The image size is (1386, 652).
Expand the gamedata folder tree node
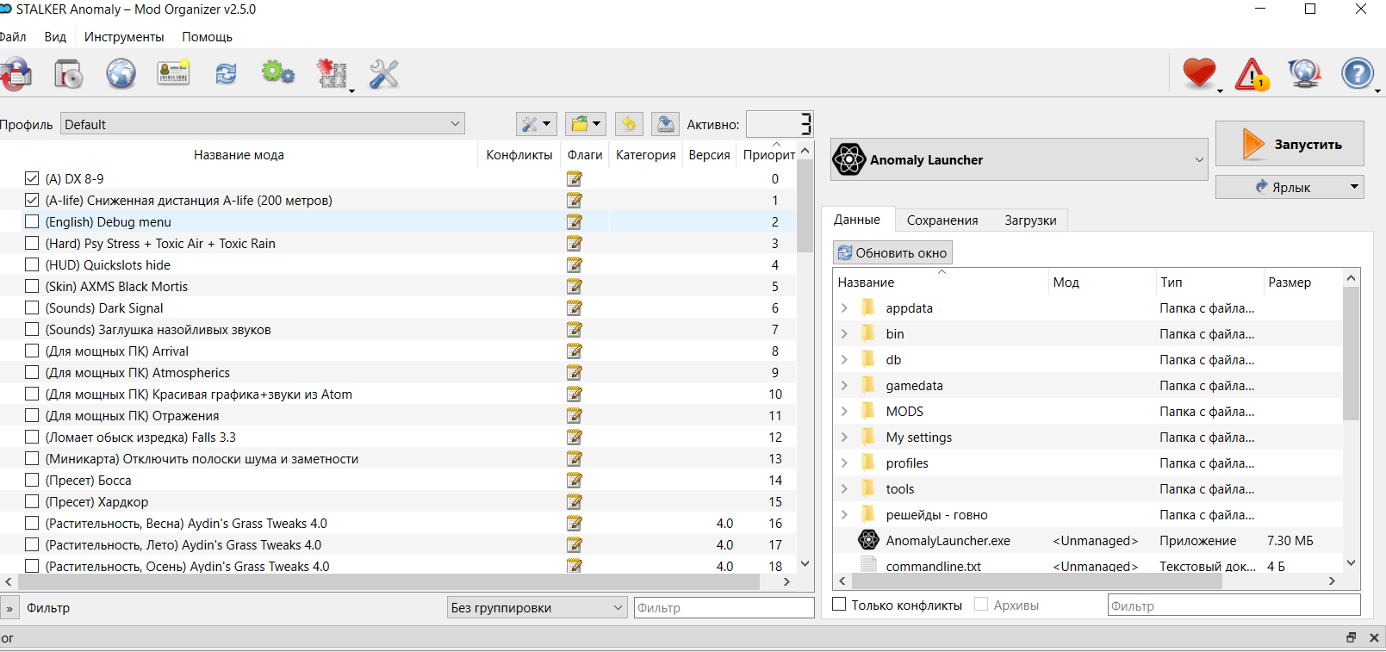844,386
